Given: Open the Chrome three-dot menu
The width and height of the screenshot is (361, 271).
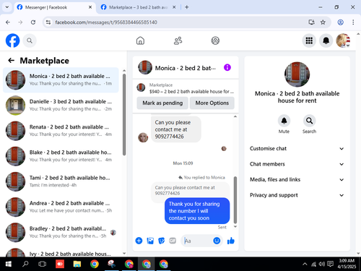Looking at the screenshot, I should 353,22.
